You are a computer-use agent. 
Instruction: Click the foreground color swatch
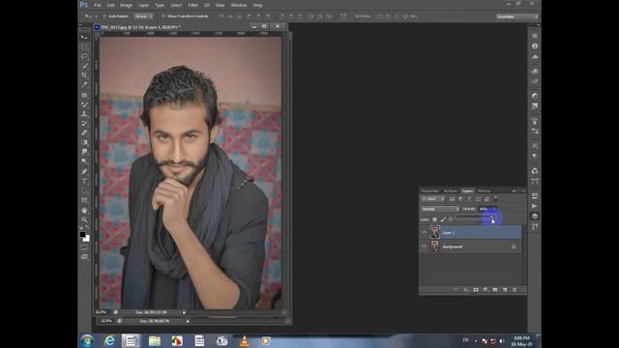pyautogui.click(x=82, y=234)
